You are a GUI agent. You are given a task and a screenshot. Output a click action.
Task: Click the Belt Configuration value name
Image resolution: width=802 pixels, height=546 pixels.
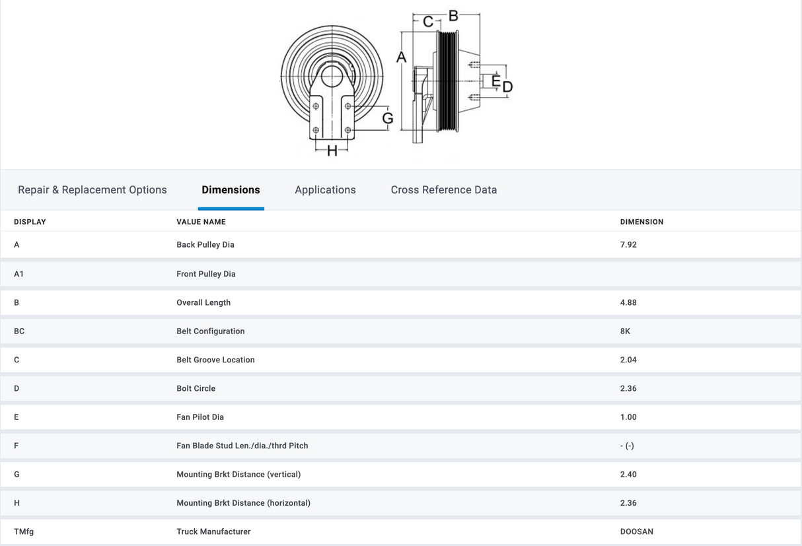tap(211, 331)
